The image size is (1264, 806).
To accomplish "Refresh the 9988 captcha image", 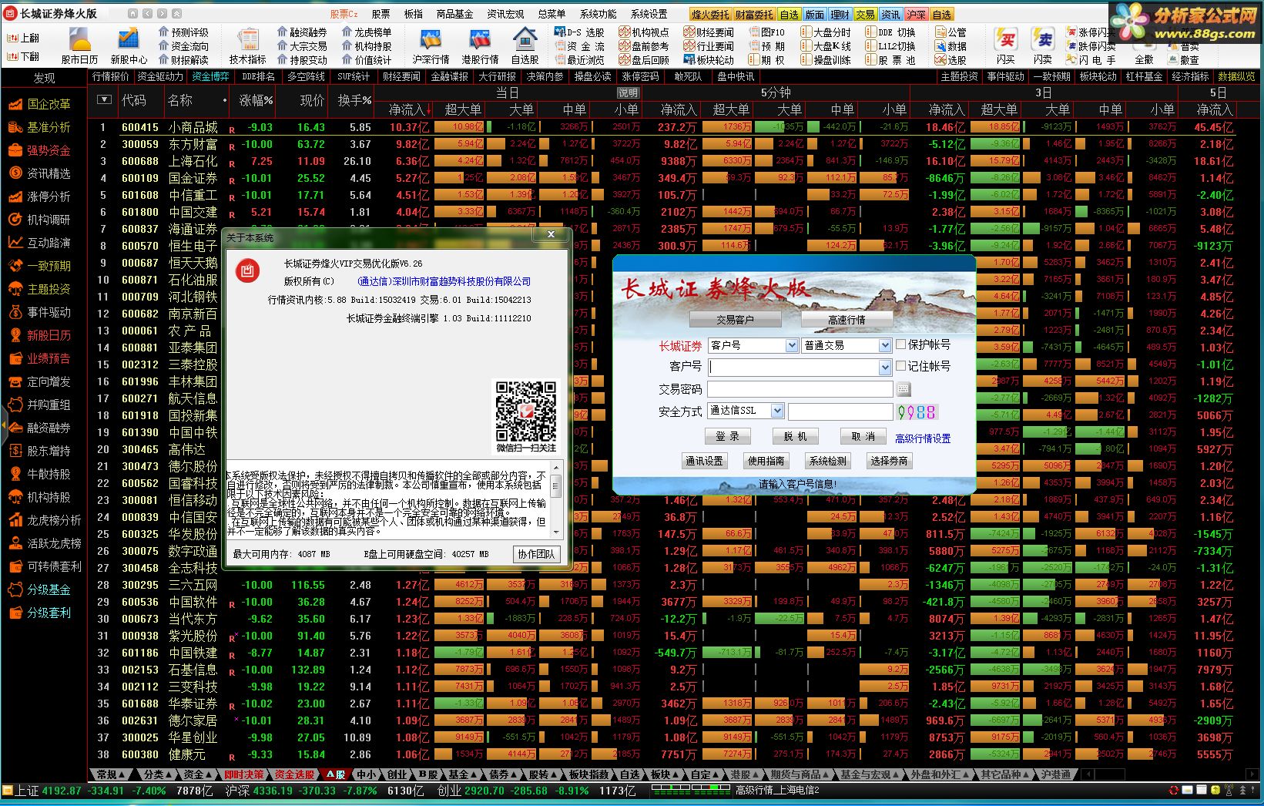I will (917, 412).
